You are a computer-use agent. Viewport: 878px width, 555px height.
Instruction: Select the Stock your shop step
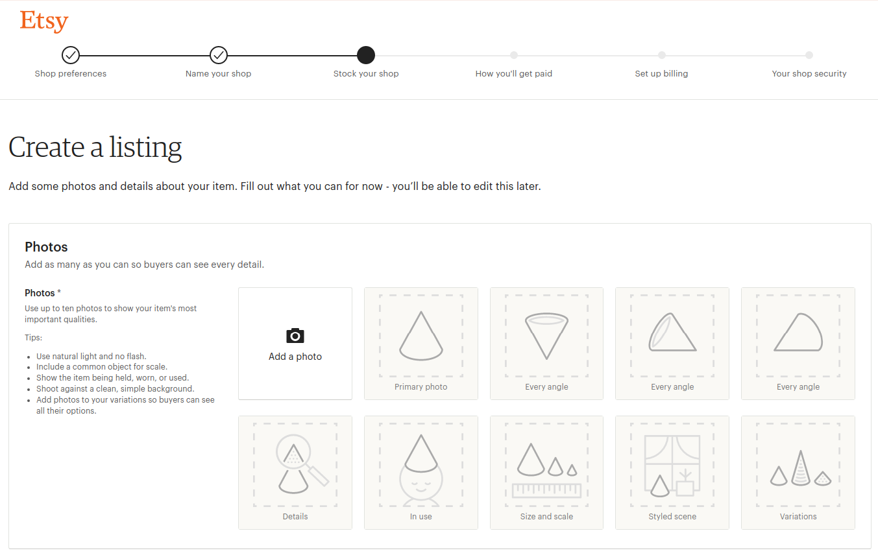click(366, 55)
